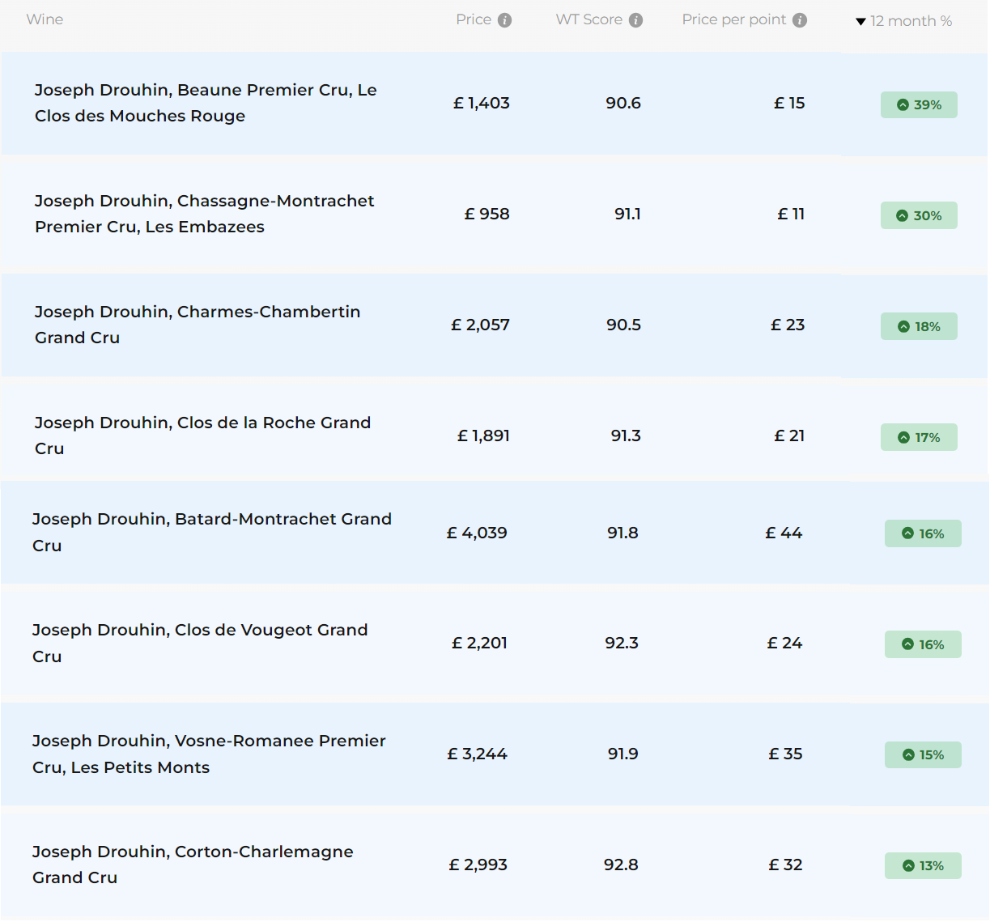Open Corton-Charlemagne Grand Cru wine
Screen dimensions: 990x922
(193, 865)
